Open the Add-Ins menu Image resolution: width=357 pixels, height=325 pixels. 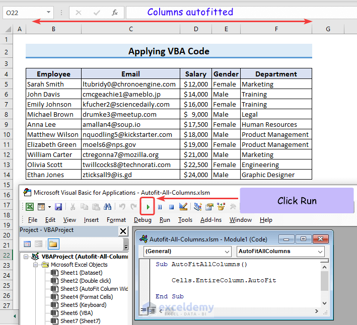[x=211, y=220]
